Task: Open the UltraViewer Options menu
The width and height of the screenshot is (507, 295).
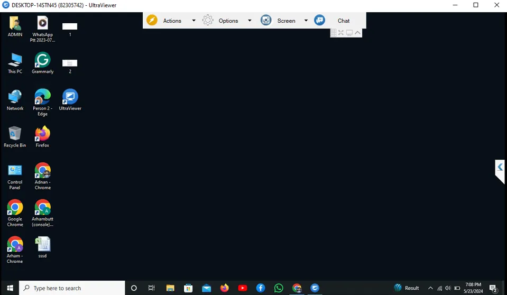Action: point(228,21)
